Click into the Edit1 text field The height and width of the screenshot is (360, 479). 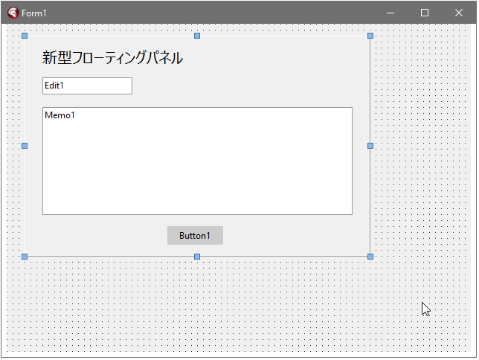pyautogui.click(x=87, y=86)
